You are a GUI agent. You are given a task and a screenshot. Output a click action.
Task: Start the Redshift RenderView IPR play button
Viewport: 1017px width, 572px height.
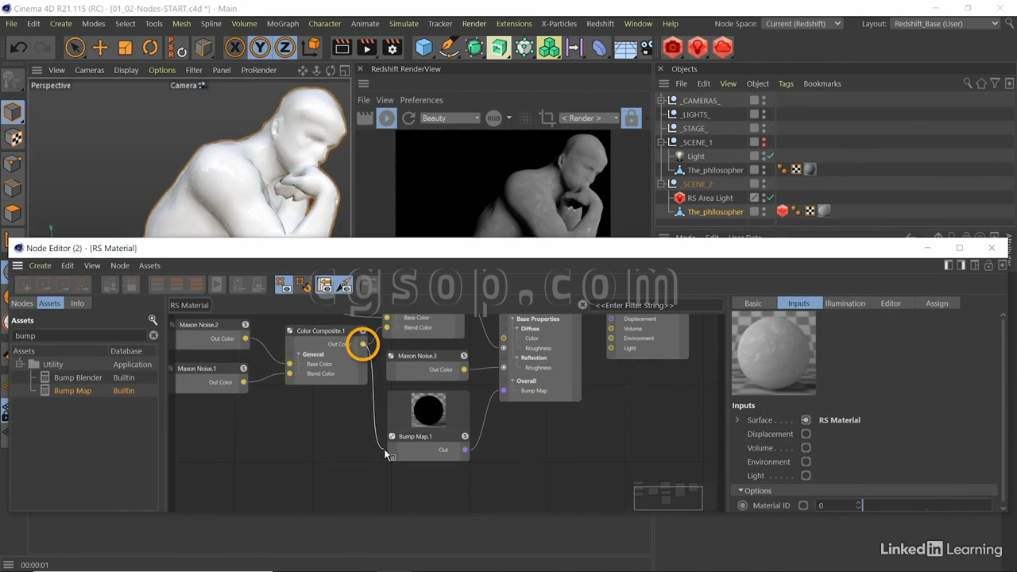pyautogui.click(x=386, y=118)
